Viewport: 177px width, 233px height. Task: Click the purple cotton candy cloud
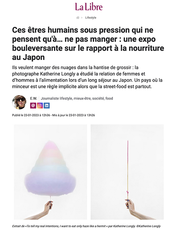(50, 169)
